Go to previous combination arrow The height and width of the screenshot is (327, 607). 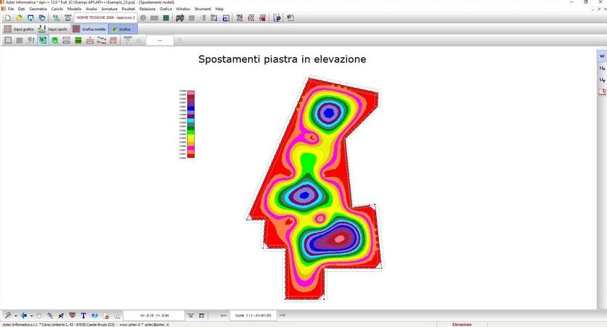click(x=223, y=315)
